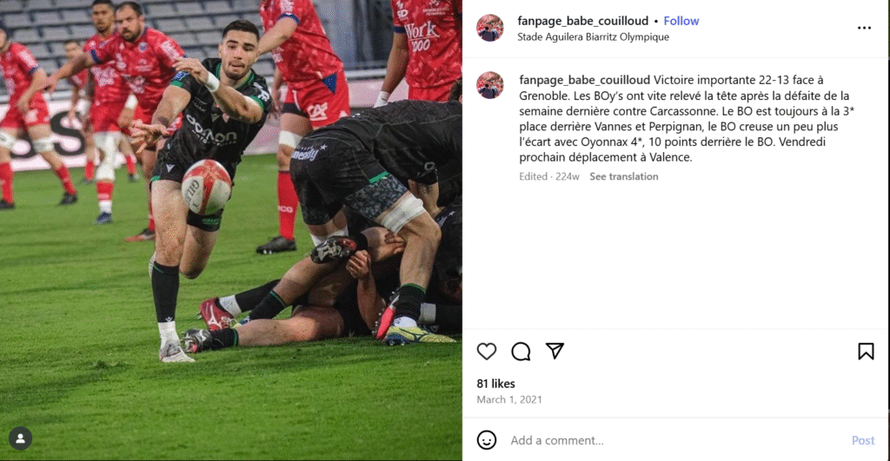Click the Edited 224w timestamp

(x=549, y=176)
